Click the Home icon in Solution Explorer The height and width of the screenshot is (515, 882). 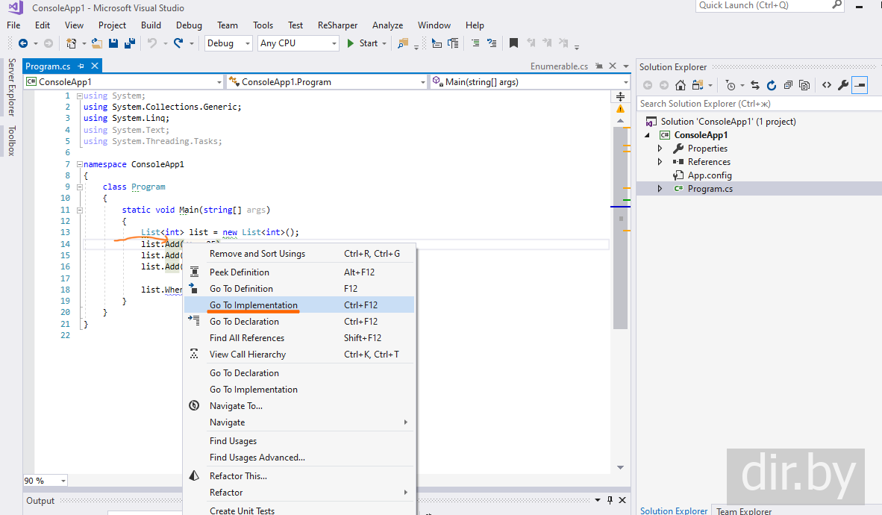point(681,86)
